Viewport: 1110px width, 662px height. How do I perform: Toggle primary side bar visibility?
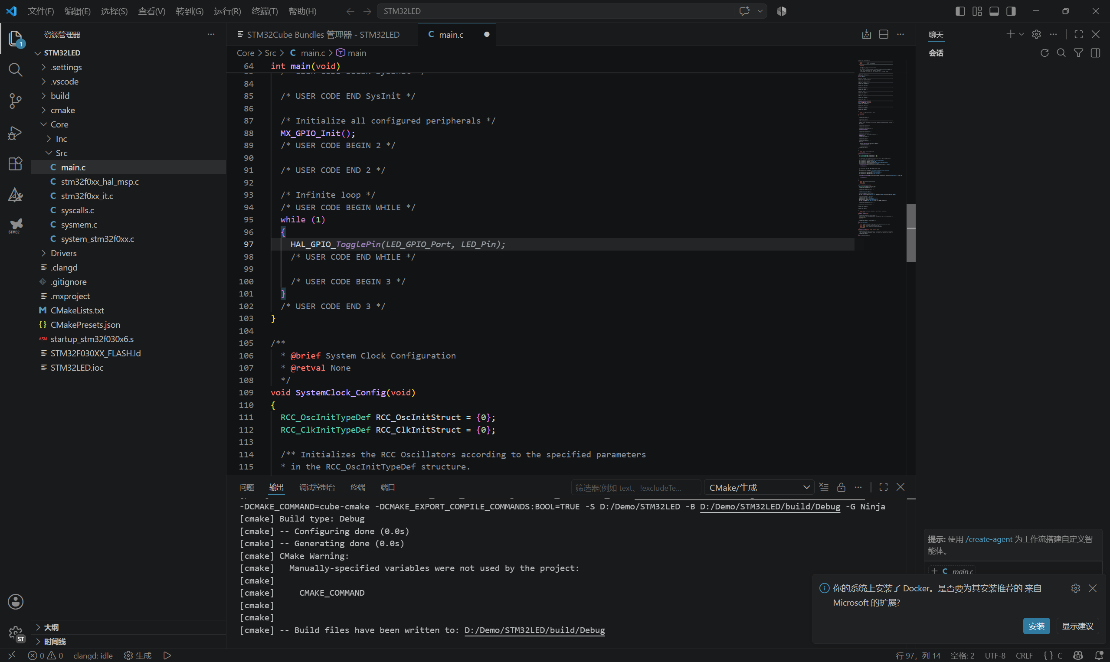pyautogui.click(x=960, y=11)
